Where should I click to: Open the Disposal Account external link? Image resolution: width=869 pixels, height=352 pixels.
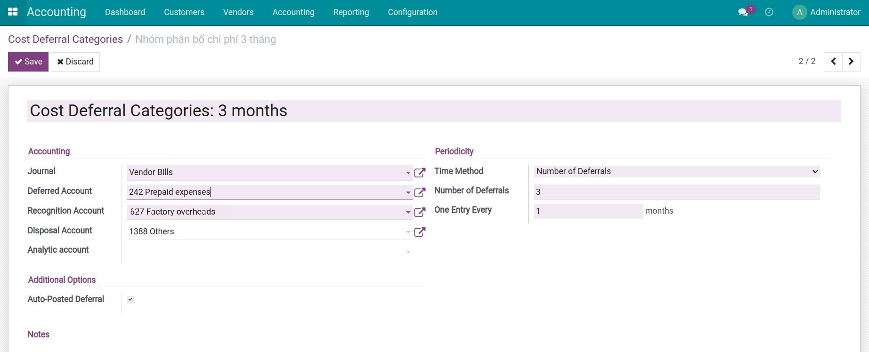(420, 232)
